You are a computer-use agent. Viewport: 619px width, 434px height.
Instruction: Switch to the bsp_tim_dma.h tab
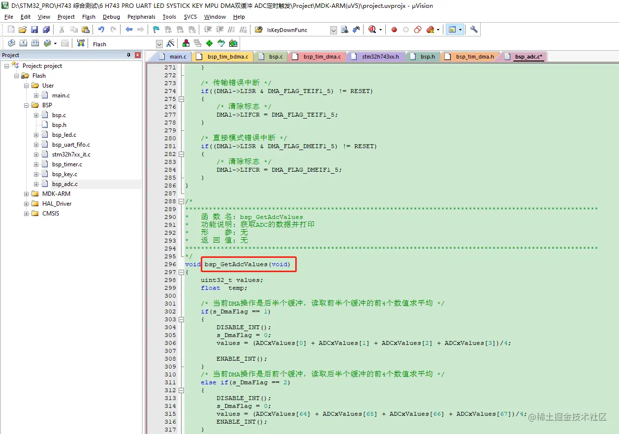point(470,57)
